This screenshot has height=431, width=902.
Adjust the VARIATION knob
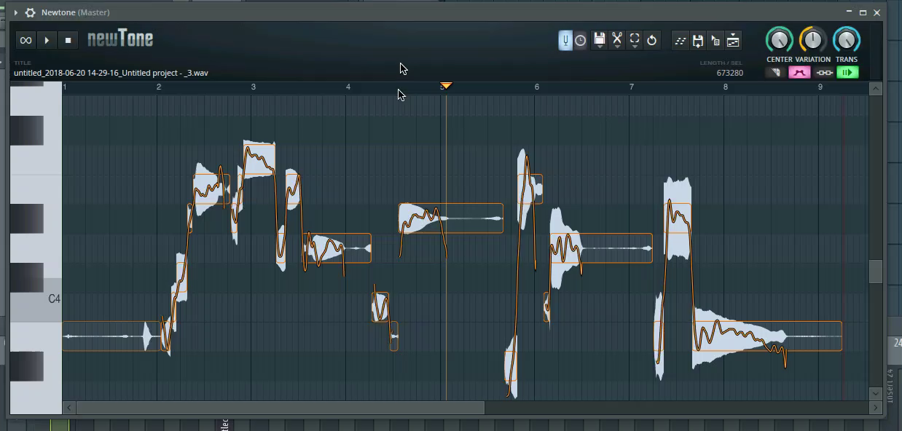(812, 40)
